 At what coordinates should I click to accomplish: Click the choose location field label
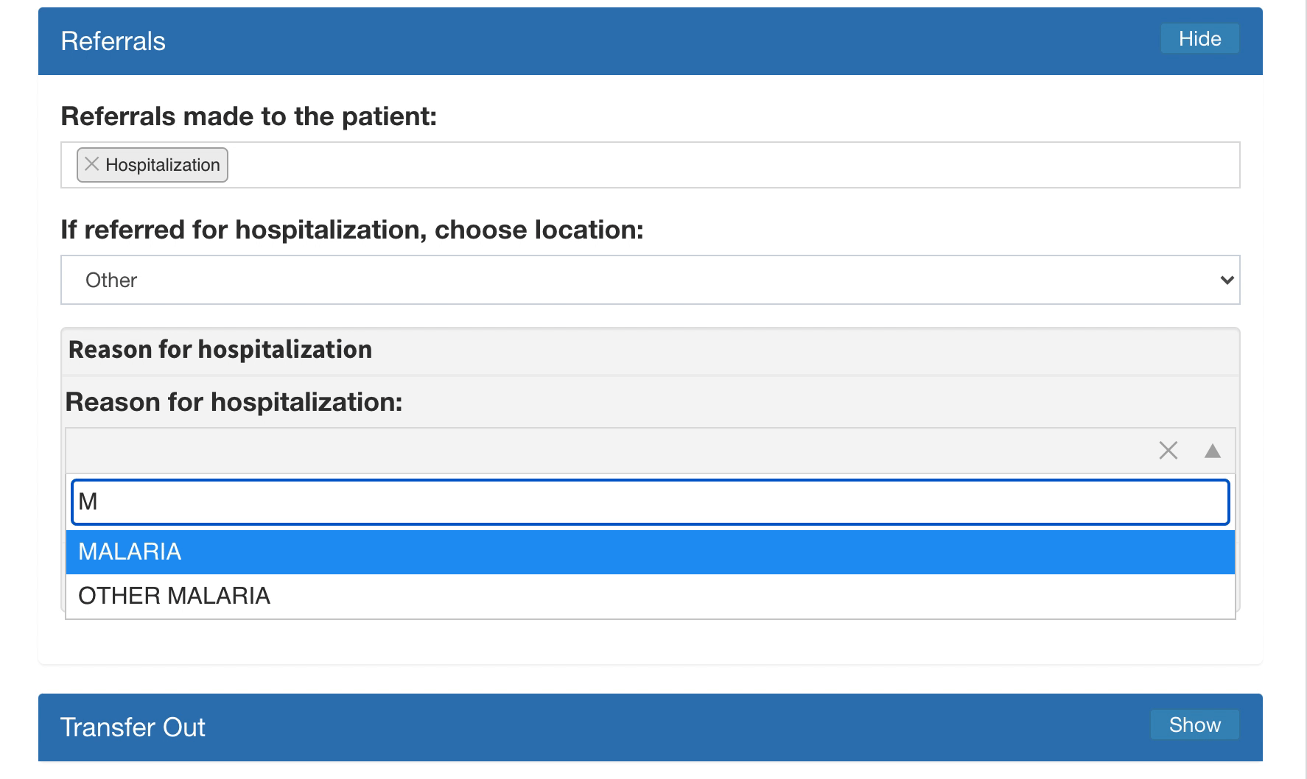click(x=352, y=230)
